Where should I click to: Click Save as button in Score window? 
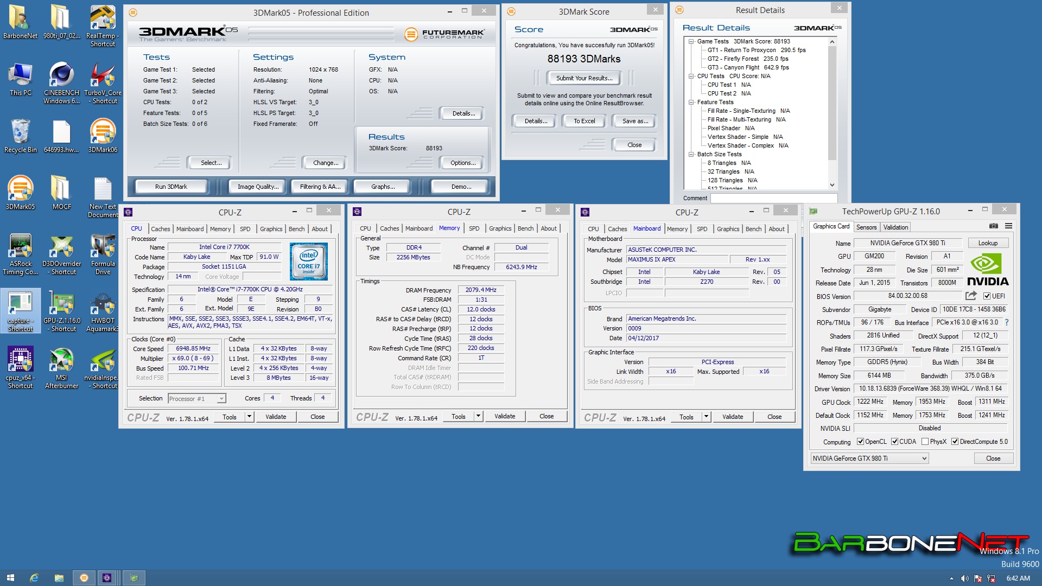635,121
